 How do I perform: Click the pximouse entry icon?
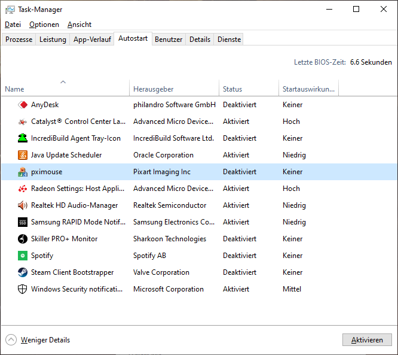click(23, 172)
